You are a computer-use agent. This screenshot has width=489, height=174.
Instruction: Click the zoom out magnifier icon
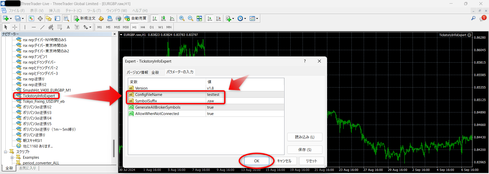tap(190, 18)
